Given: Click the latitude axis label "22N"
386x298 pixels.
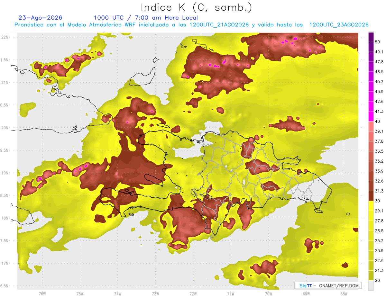Looking at the screenshot, I should pyautogui.click(x=5, y=37).
